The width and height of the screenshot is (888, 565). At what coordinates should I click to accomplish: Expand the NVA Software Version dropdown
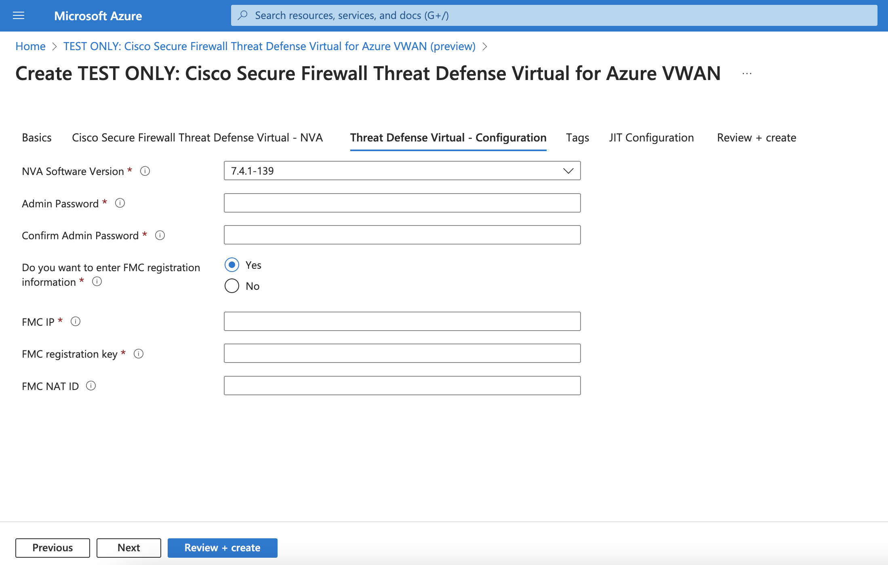click(567, 170)
